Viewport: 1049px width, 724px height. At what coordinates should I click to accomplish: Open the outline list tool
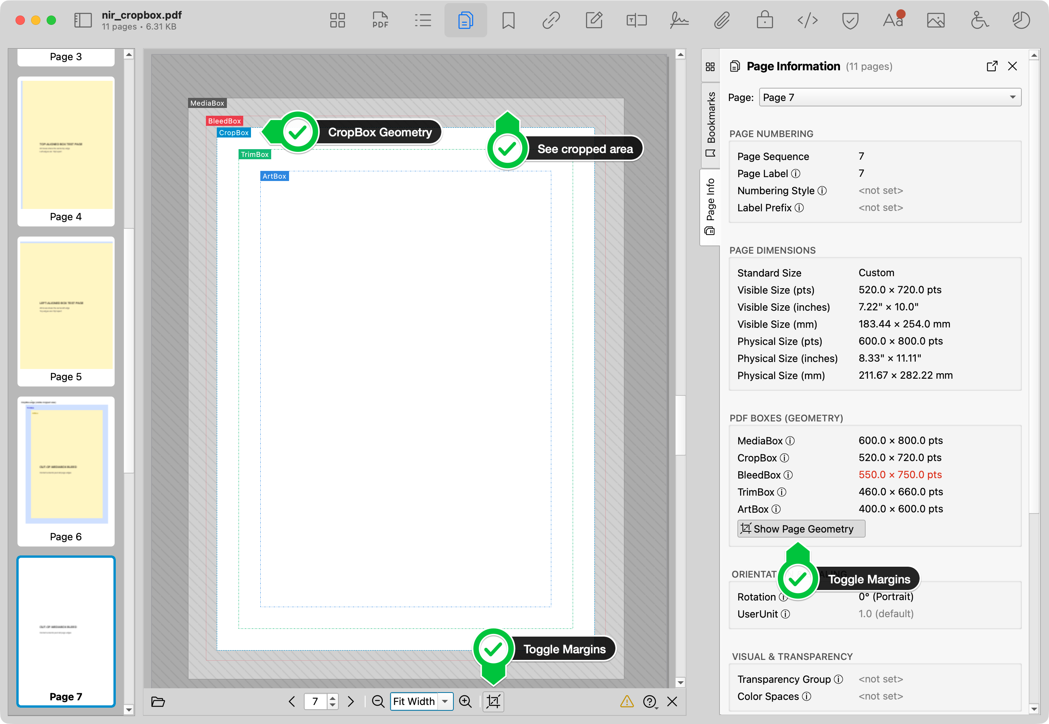pos(422,21)
